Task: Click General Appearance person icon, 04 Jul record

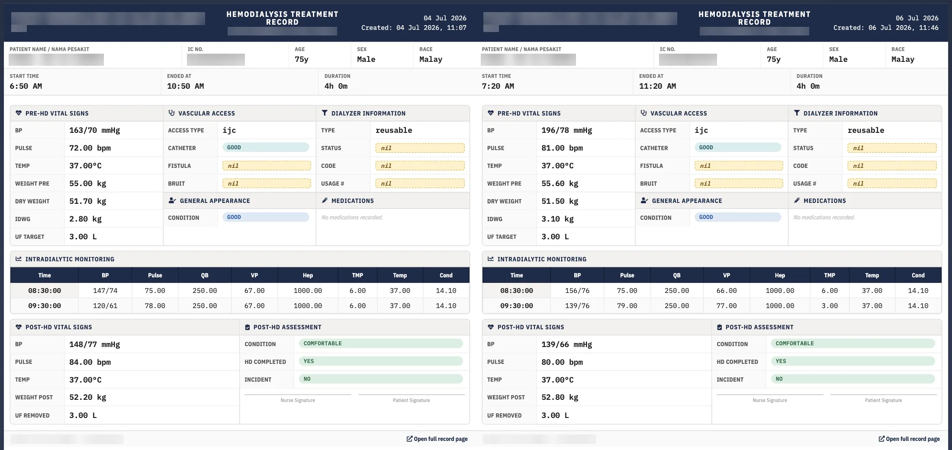Action: click(172, 200)
